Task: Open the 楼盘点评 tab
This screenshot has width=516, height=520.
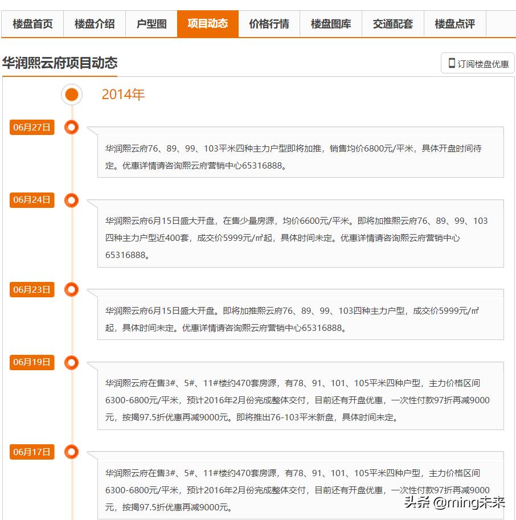Action: 454,23
